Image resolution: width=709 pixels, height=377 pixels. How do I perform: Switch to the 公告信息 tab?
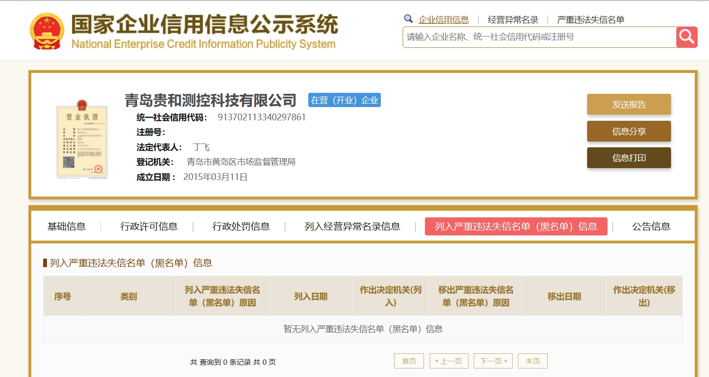[x=651, y=226]
